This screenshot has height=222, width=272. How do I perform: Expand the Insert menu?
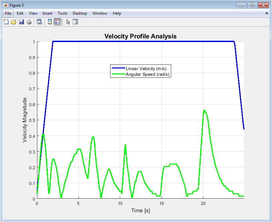47,13
